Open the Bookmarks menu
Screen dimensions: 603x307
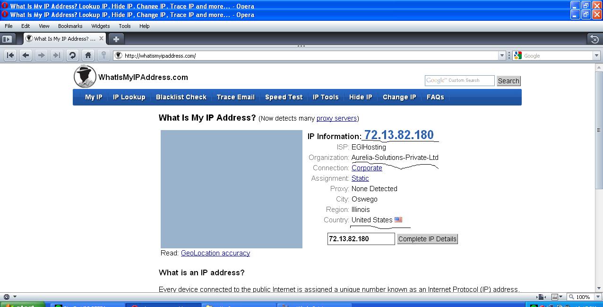(x=70, y=26)
